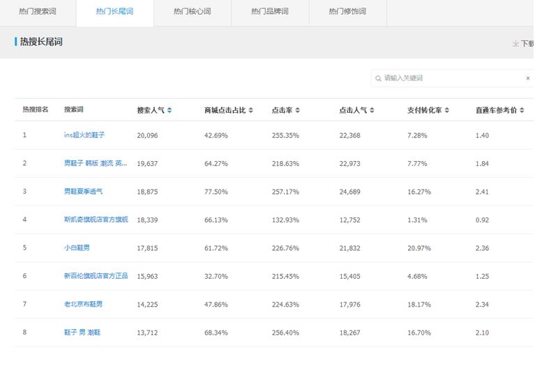Image resolution: width=542 pixels, height=368 pixels.
Task: Open 新百伦旗舰店官方正品 keyword link
Action: [x=96, y=276]
